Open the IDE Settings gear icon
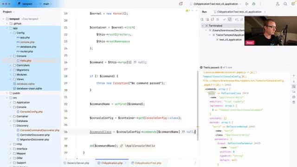The width and height of the screenshot is (297, 167). click(x=293, y=4)
